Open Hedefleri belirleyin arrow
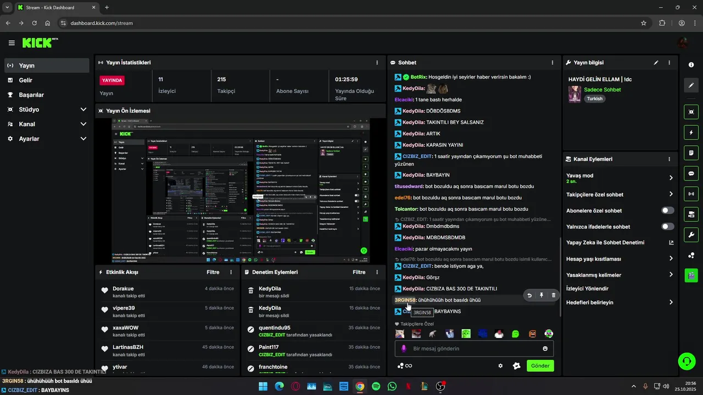This screenshot has width=703, height=395. (x=671, y=302)
